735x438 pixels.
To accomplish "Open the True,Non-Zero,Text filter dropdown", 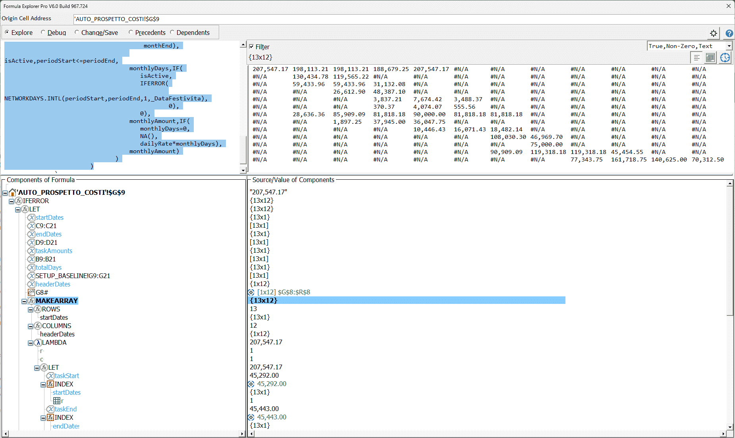I will 729,46.
